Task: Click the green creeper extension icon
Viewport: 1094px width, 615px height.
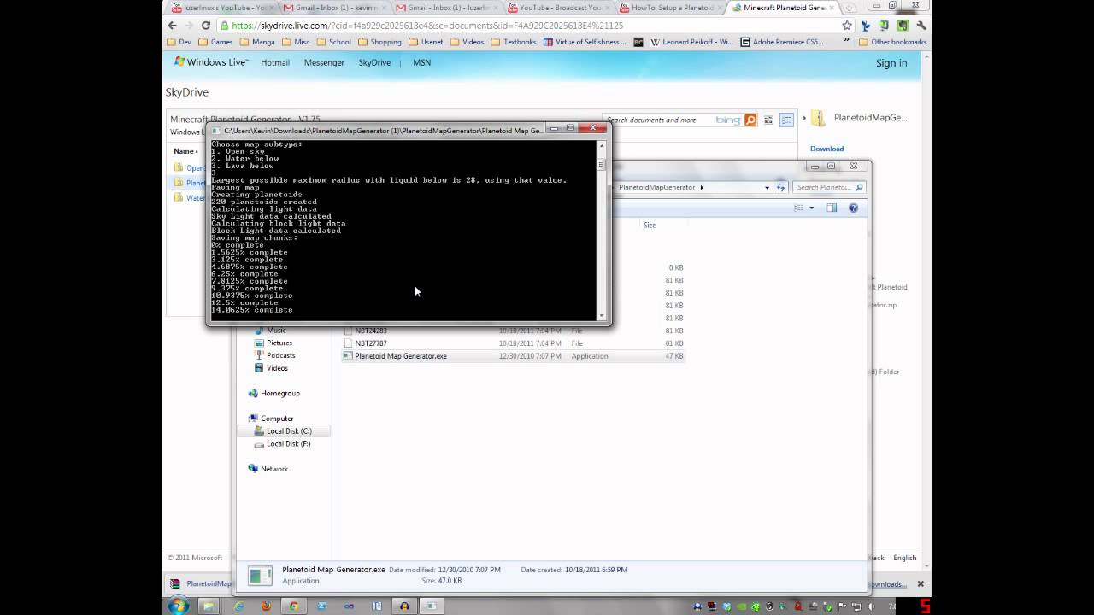Action: click(902, 26)
